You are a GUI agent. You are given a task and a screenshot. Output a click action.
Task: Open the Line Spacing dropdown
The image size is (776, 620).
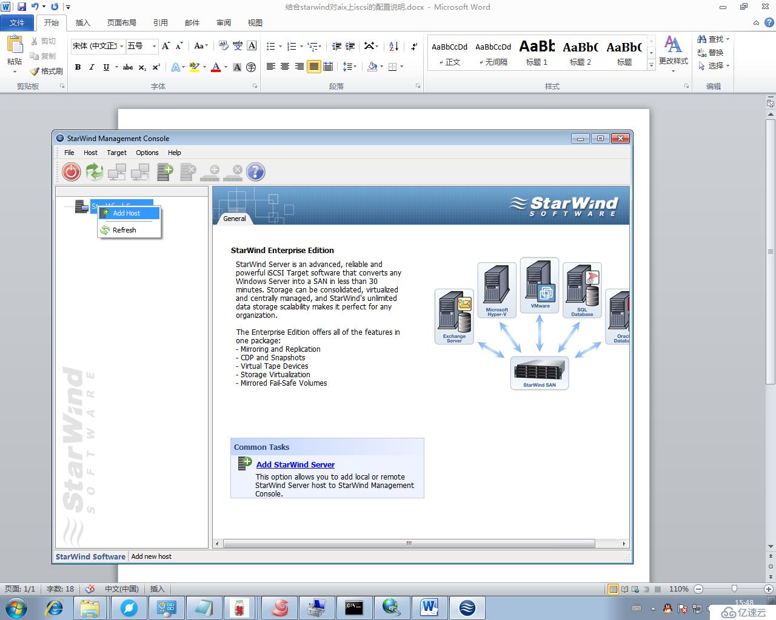click(x=349, y=67)
